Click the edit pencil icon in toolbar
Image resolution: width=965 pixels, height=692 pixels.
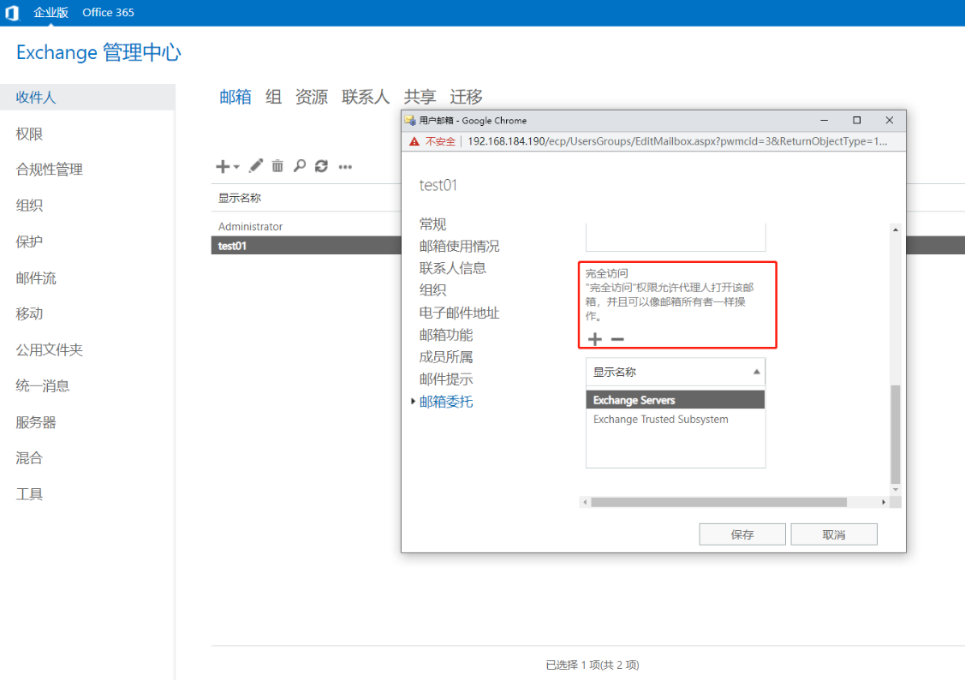[x=256, y=166]
